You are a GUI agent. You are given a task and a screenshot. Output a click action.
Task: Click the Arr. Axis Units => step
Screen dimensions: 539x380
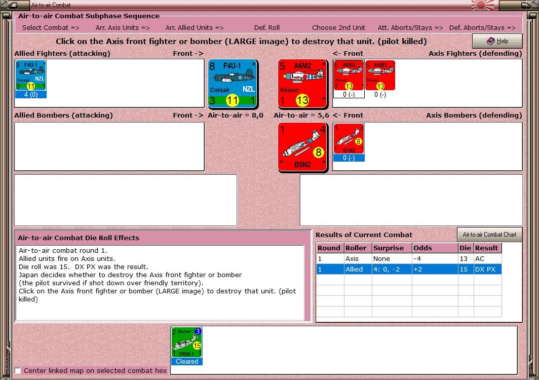click(123, 27)
